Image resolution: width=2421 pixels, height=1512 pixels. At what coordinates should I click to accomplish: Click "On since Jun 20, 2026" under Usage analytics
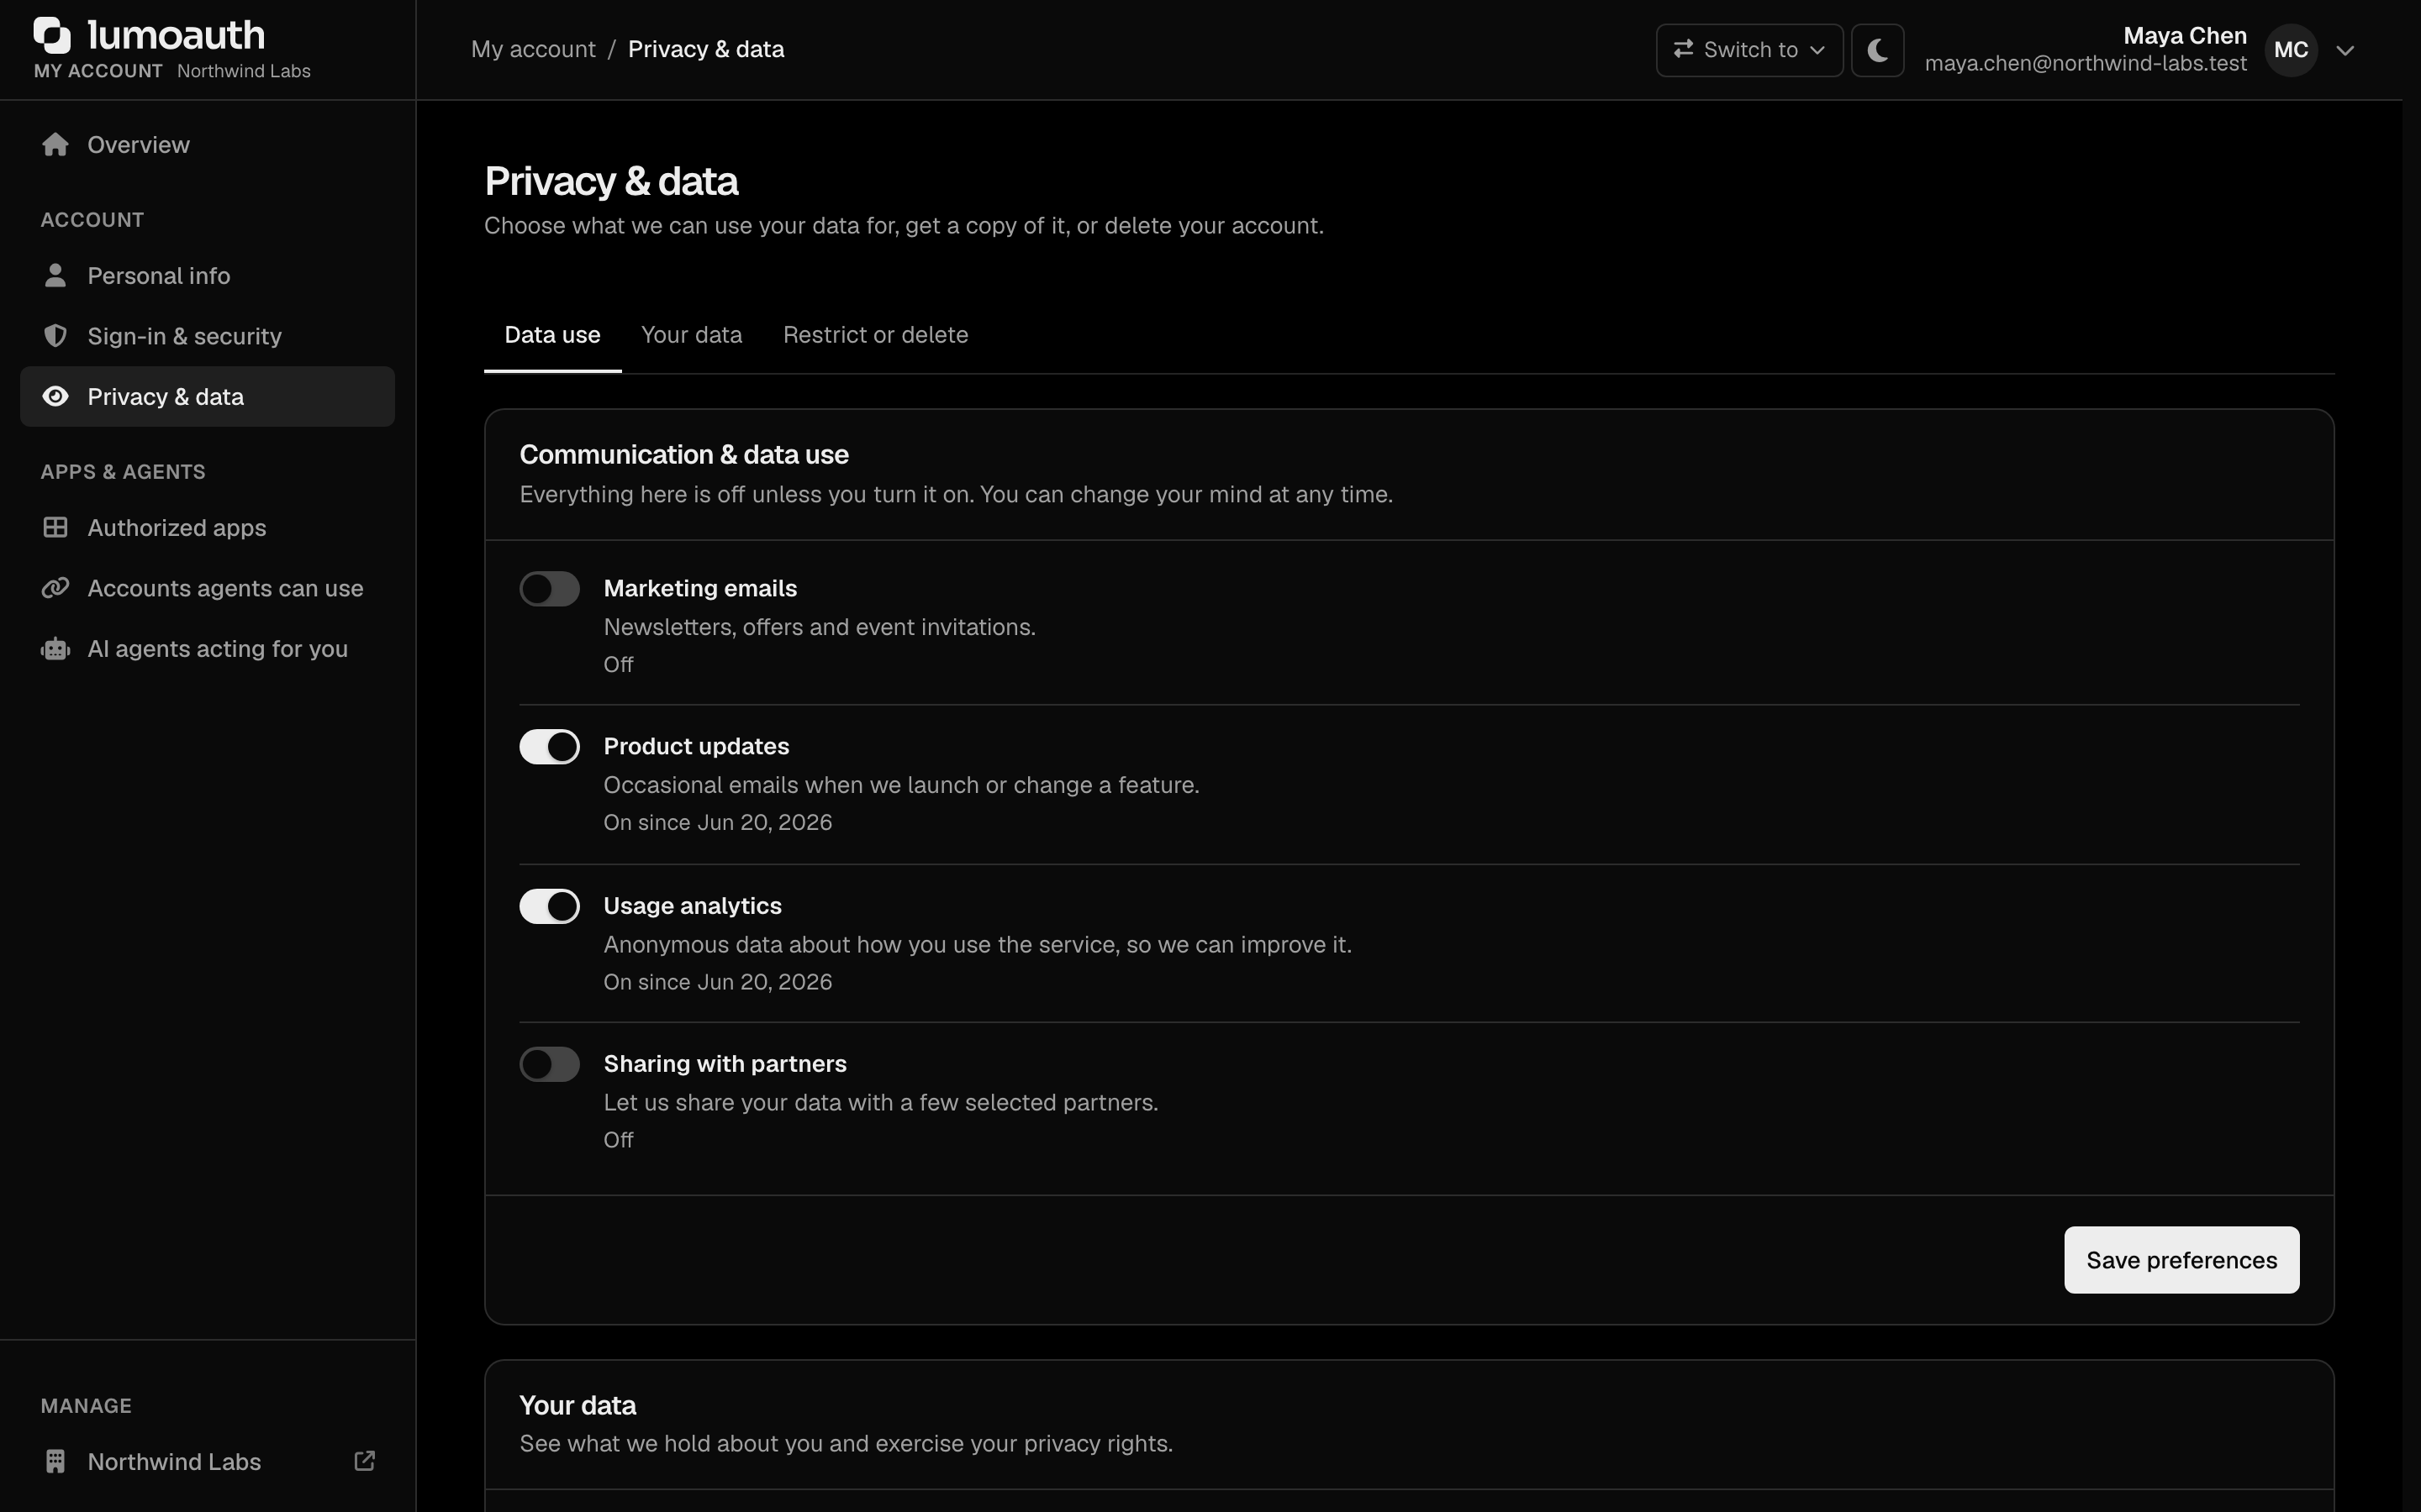point(717,982)
